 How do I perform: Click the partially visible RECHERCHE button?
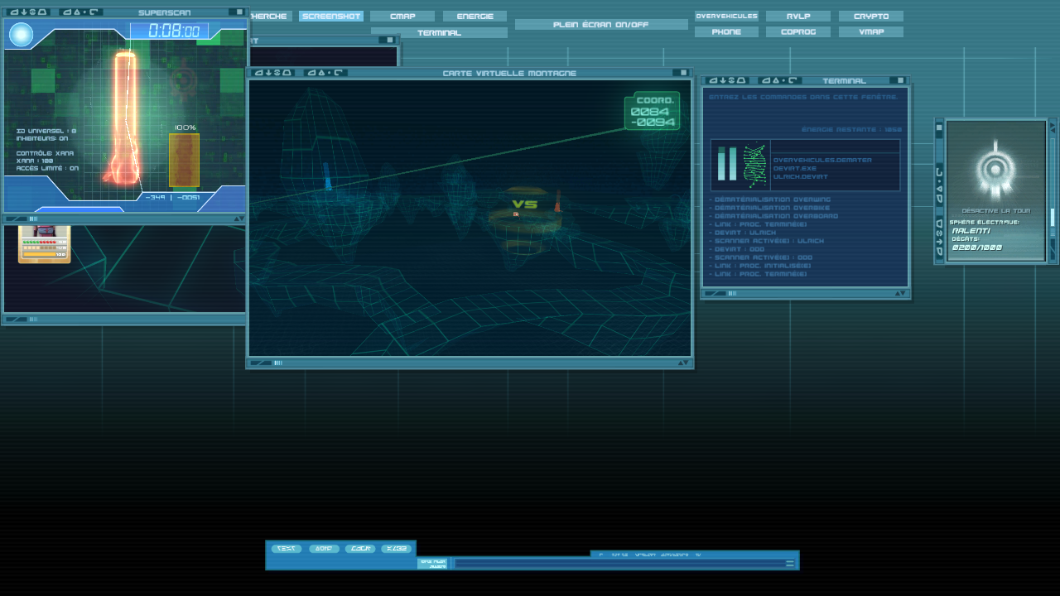click(x=270, y=17)
